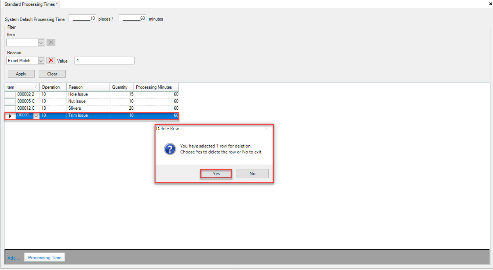Viewport: 493px width, 270px height.
Task: Select item cell 000002 2
Action: click(x=28, y=94)
